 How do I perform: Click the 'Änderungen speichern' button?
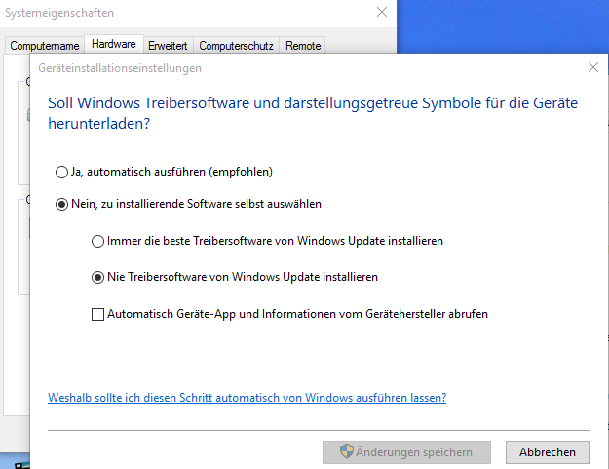point(406,452)
